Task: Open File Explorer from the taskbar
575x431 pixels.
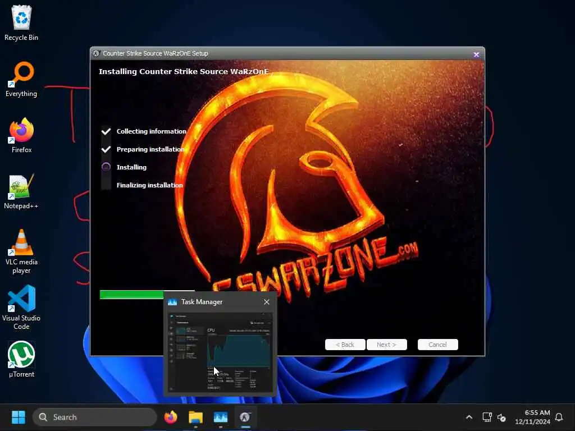Action: [195, 417]
